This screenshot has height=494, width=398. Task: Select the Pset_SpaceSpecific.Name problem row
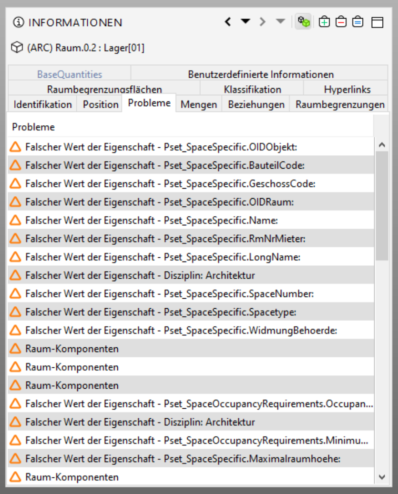click(191, 220)
